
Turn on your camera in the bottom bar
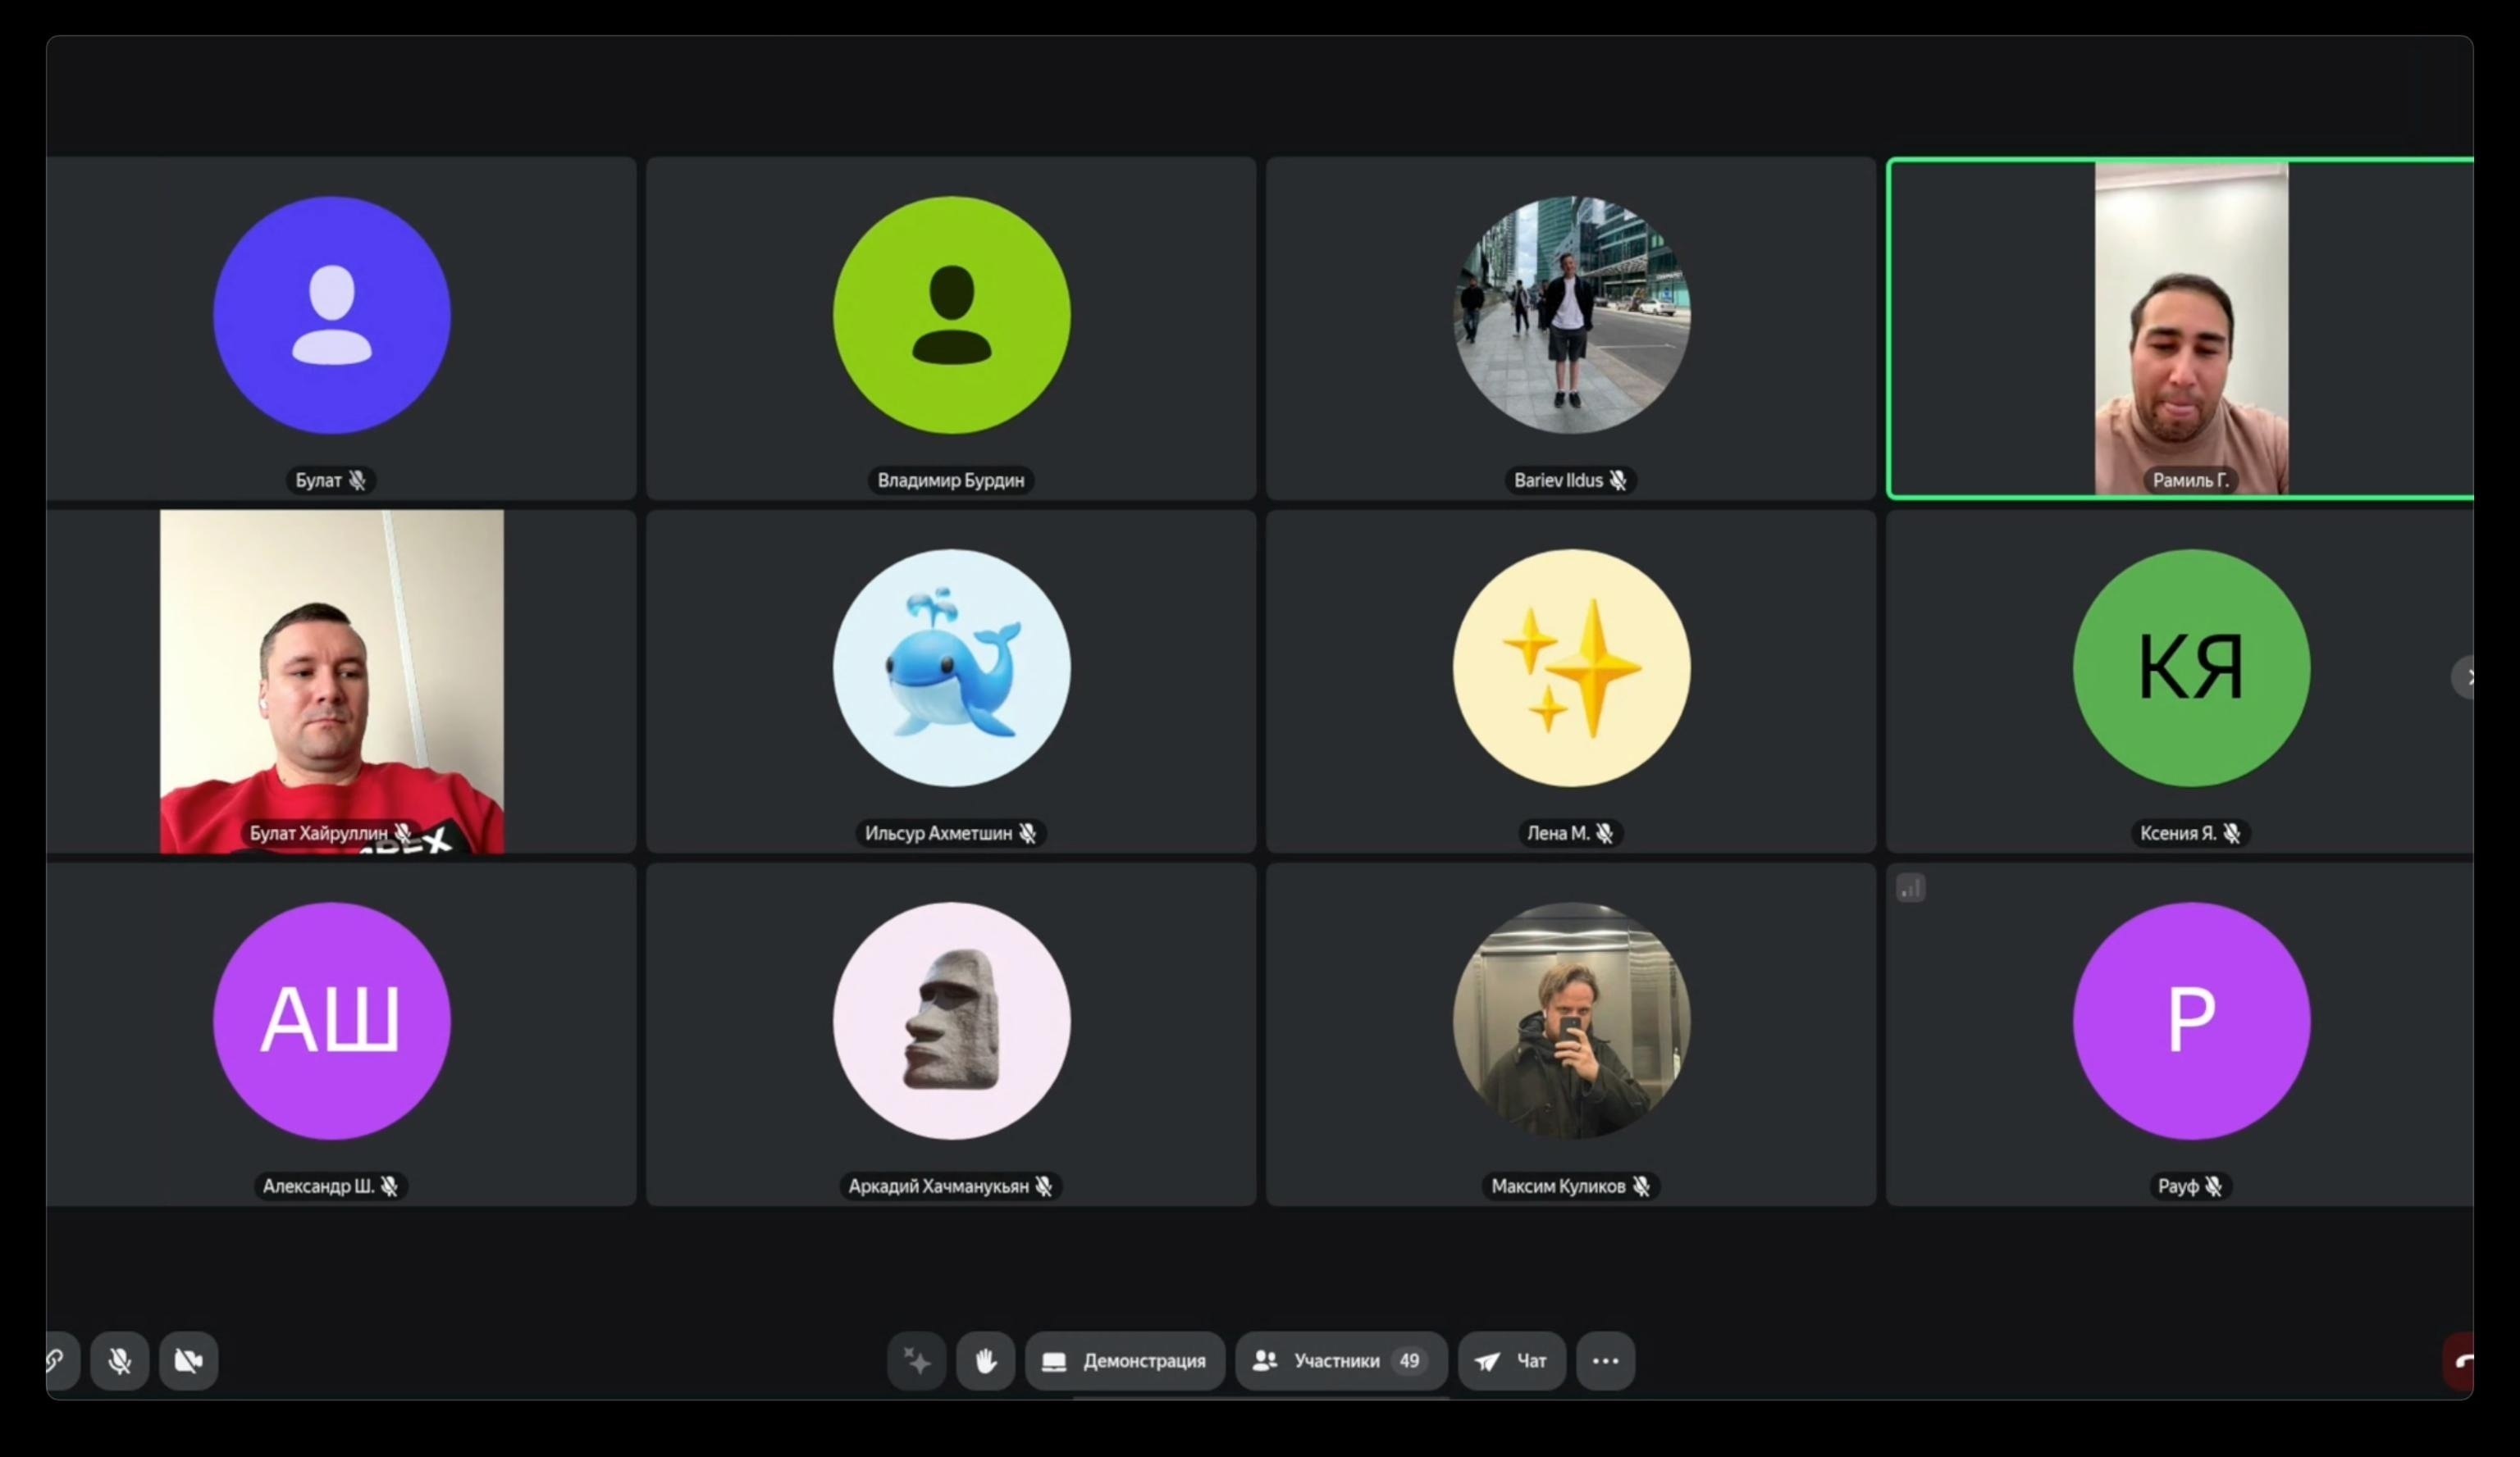(x=188, y=1360)
